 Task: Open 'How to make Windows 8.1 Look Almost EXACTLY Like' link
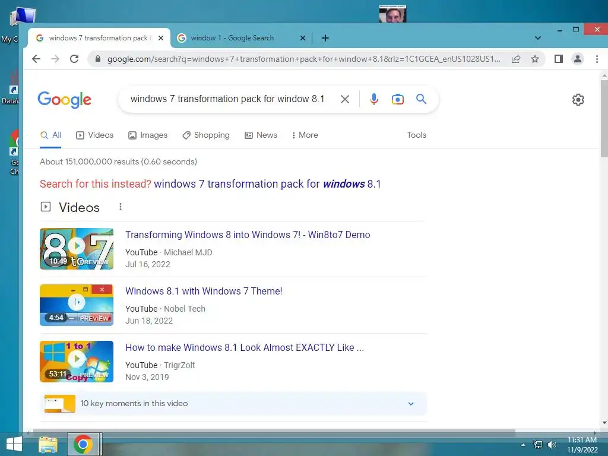[245, 347]
